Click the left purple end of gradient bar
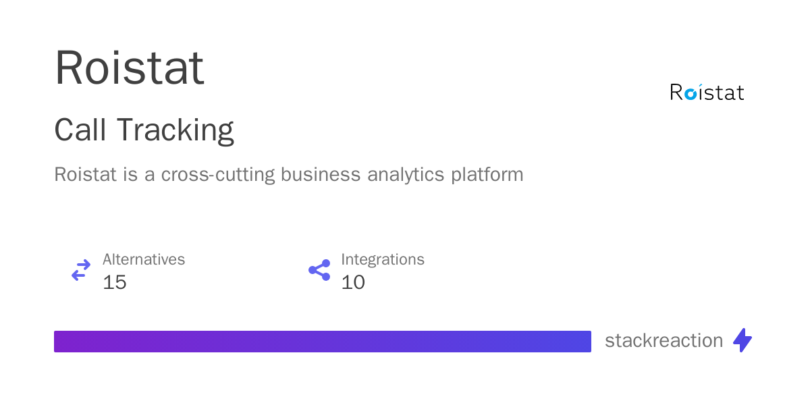Image resolution: width=810 pixels, height=405 pixels. click(x=64, y=342)
